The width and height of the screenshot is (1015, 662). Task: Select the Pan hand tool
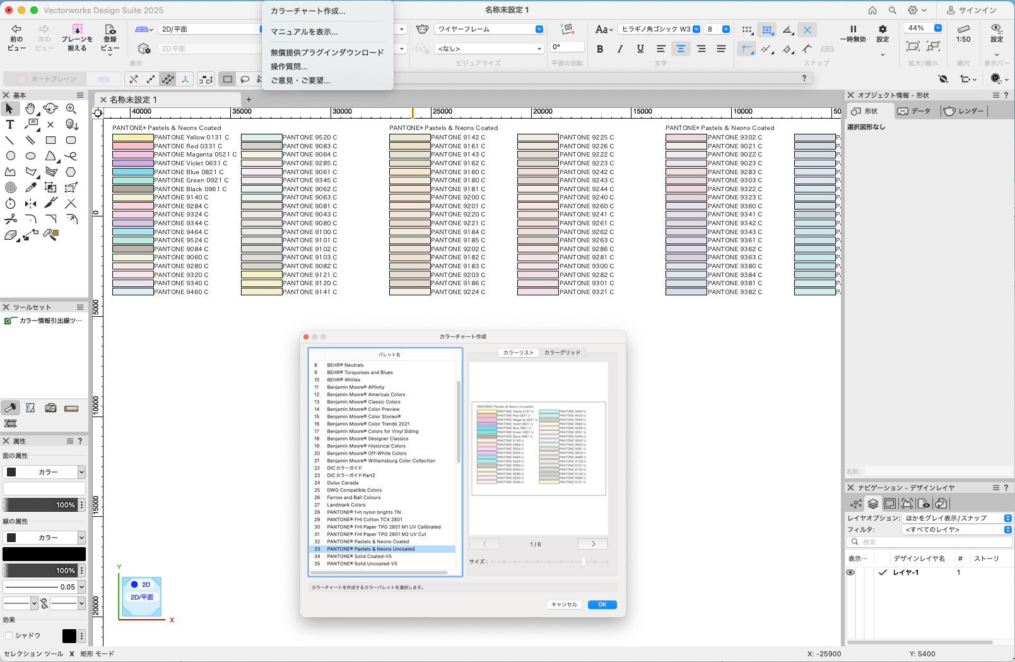pyautogui.click(x=30, y=109)
